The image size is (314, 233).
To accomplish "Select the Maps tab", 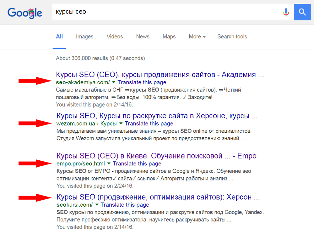I will tap(169, 36).
